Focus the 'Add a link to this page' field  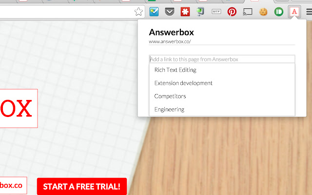(222, 59)
